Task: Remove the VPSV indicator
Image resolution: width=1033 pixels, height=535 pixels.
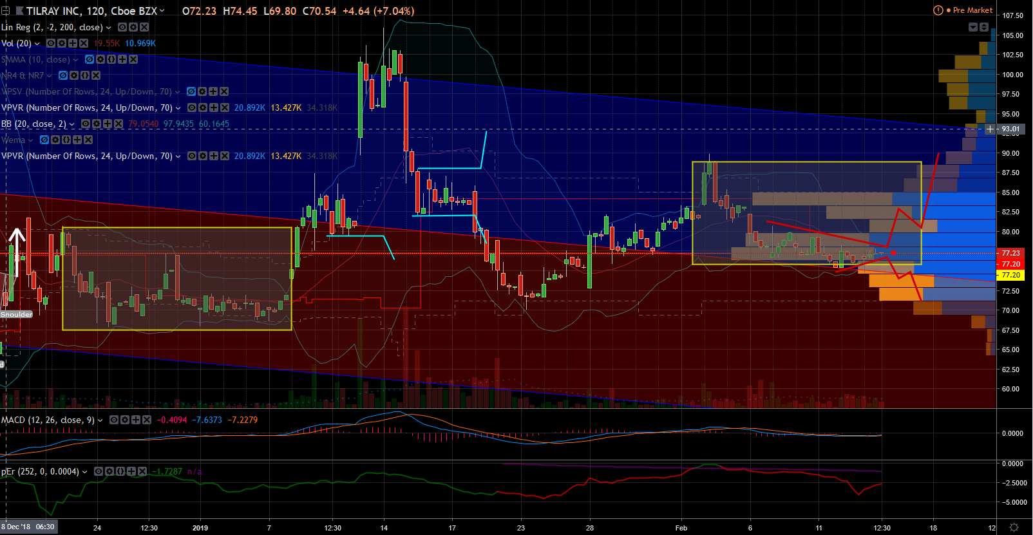Action: click(x=224, y=91)
